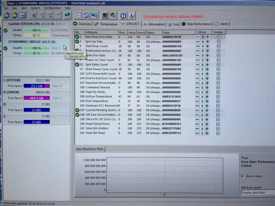Screen dimensions: 275x206
Task: Click green status icon of Seek Error Rate
Action: click(77, 55)
